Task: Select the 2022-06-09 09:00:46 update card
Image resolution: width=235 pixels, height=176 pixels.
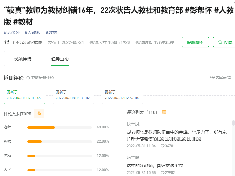Action: 25,95
